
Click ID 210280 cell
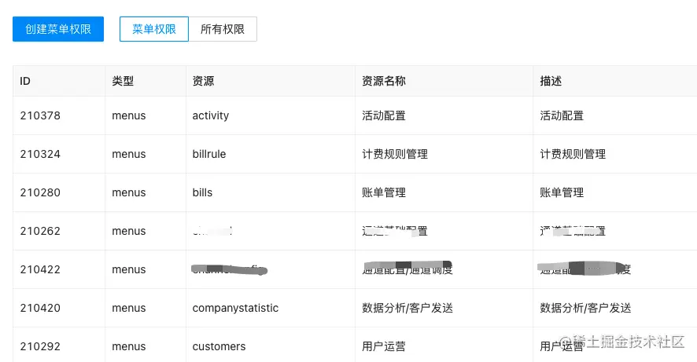click(40, 192)
